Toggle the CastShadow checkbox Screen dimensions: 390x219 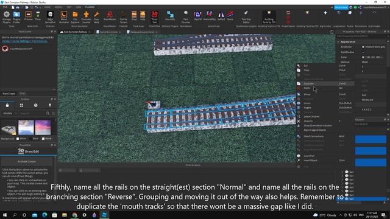point(363,52)
